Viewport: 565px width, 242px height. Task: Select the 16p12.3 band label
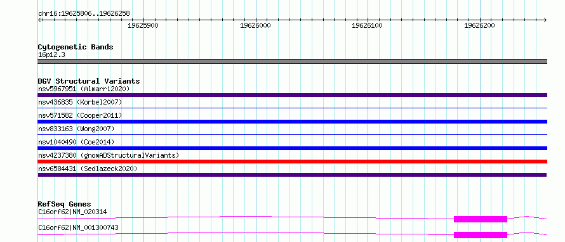pos(51,55)
